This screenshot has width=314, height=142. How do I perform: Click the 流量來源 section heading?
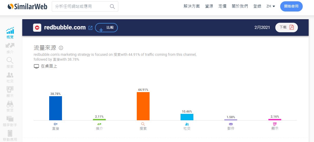[45, 48]
